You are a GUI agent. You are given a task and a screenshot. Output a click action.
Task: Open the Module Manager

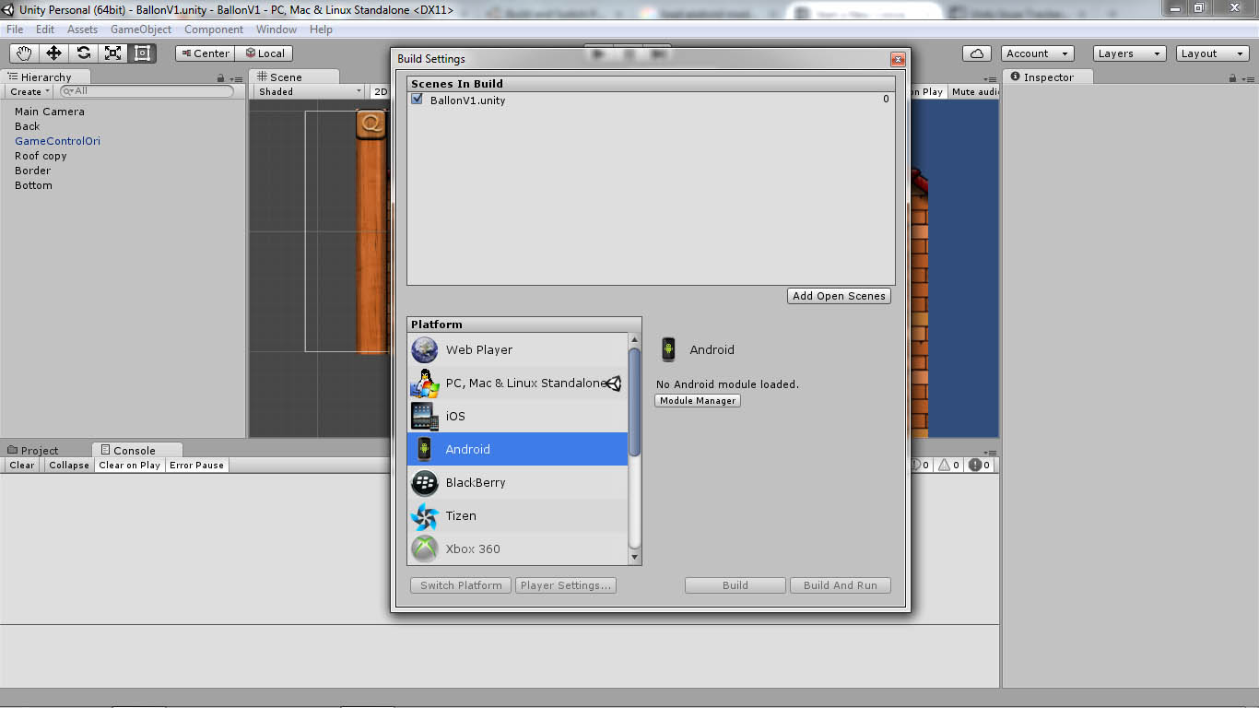pos(698,400)
